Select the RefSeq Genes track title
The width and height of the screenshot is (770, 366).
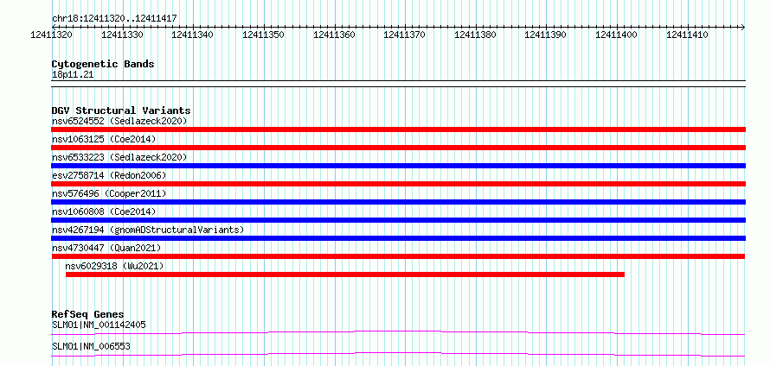click(x=88, y=314)
